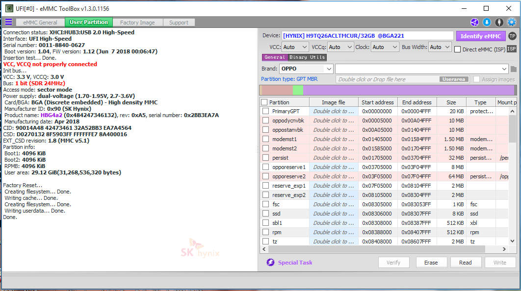This screenshot has width=521, height=291.
Task: Click the eMMC ToolBox app icon in title bar
Action: coord(9,8)
